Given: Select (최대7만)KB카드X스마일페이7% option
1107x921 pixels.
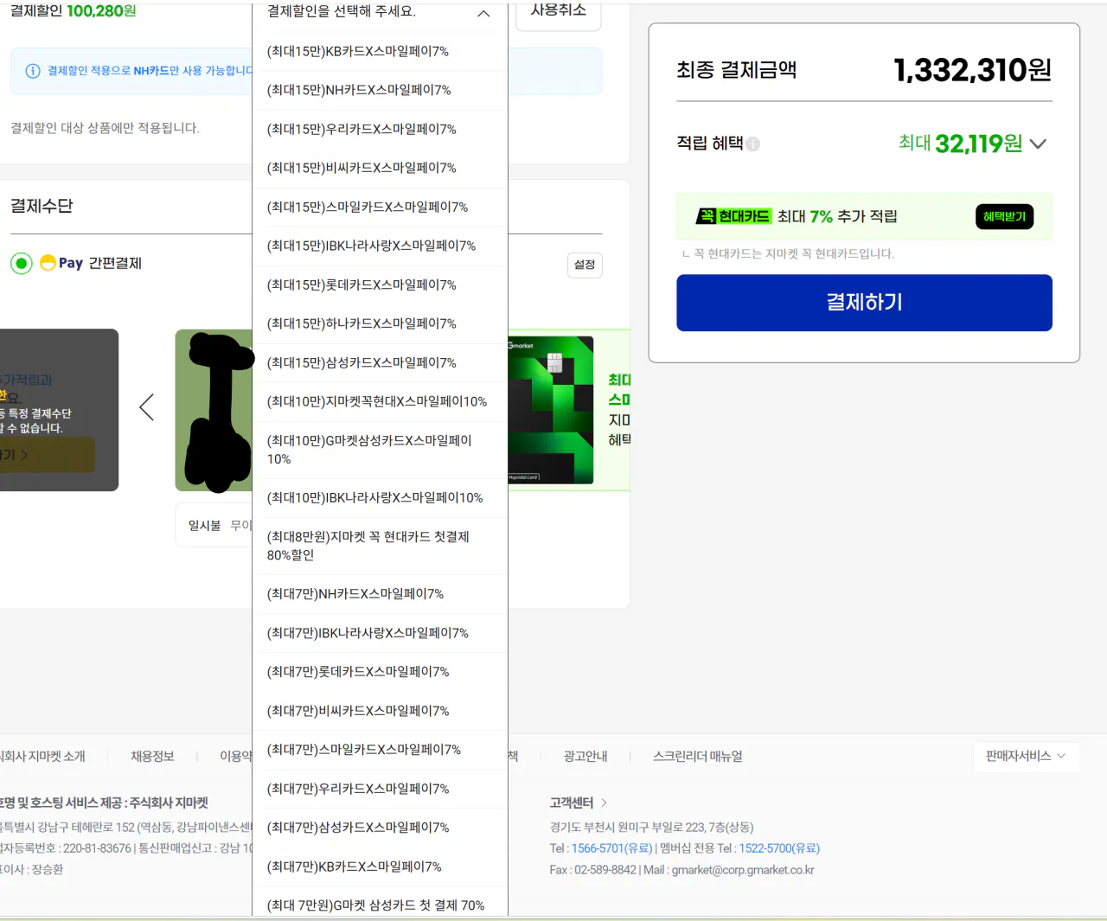Looking at the screenshot, I should pos(380,866).
